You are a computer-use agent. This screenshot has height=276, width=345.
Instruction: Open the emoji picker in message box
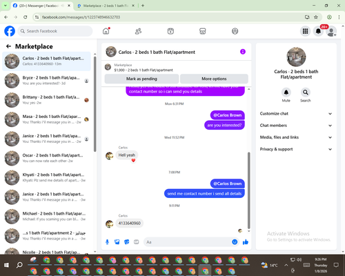click(235, 242)
